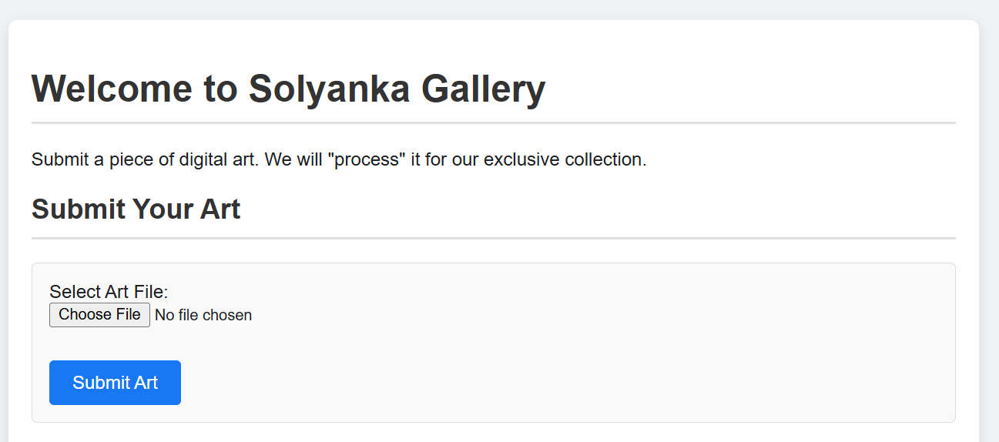Click the divider line below the welcome heading
Screen dimensions: 999x442
point(494,122)
